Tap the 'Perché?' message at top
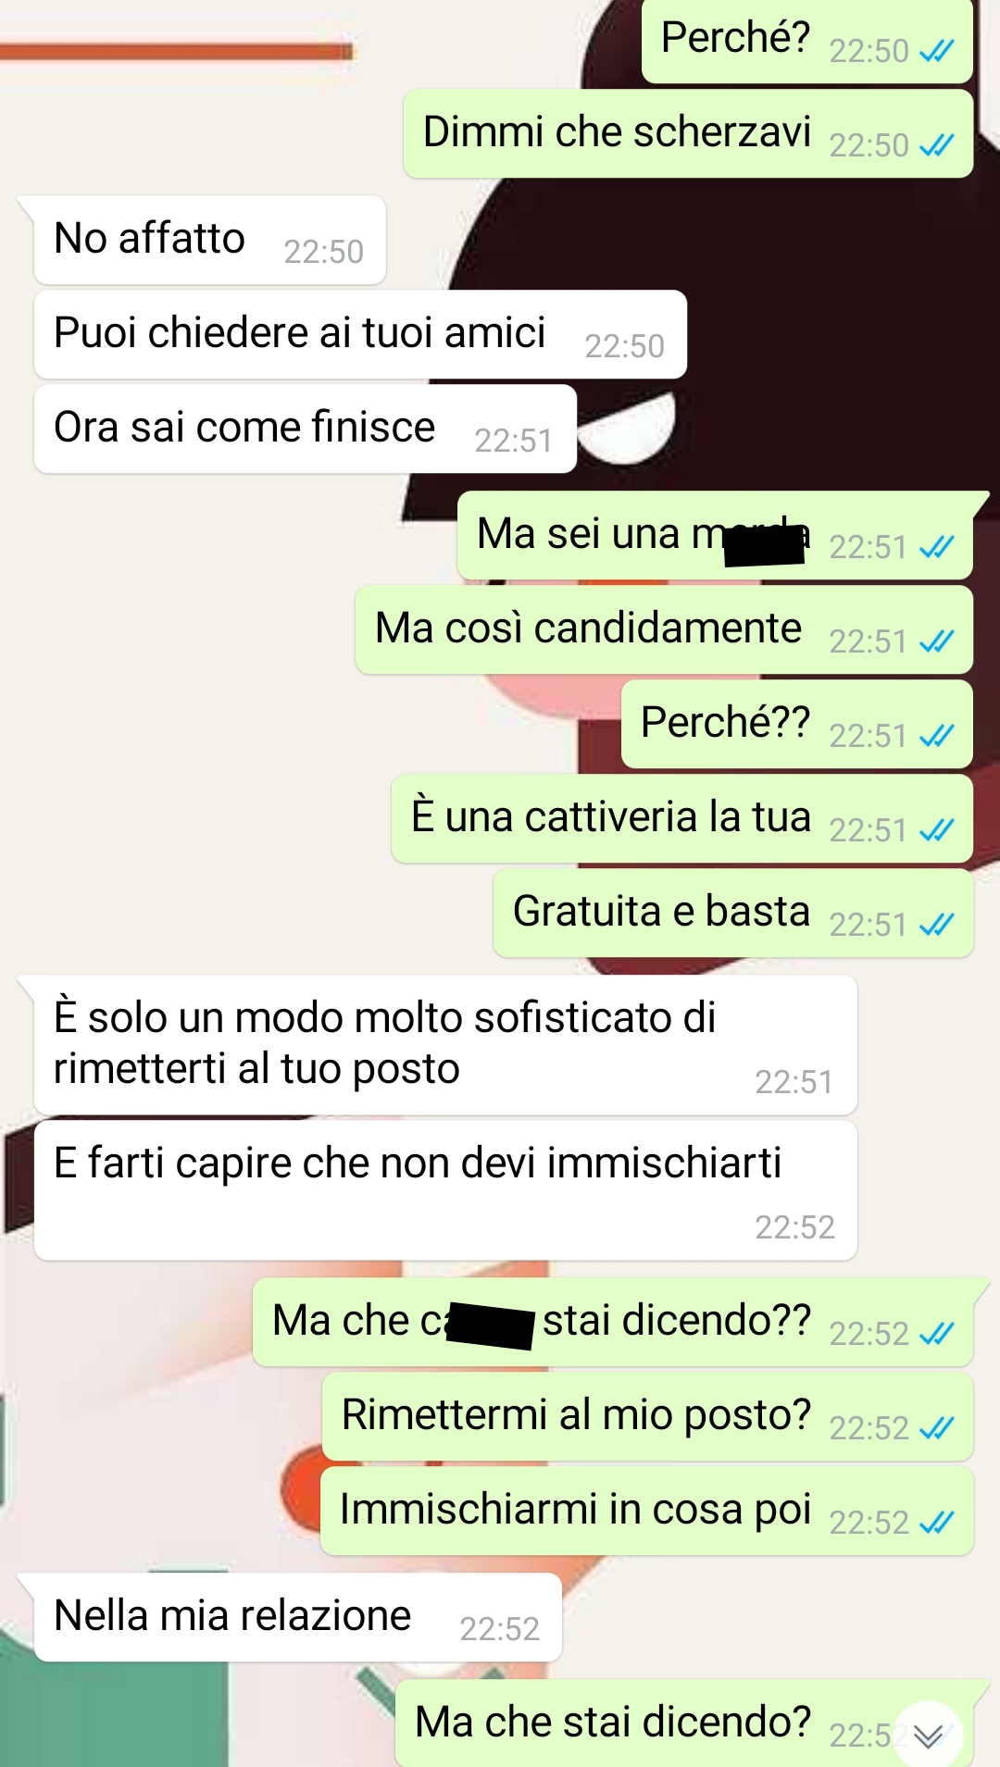Viewport: 1000px width, 1767px height. [807, 42]
